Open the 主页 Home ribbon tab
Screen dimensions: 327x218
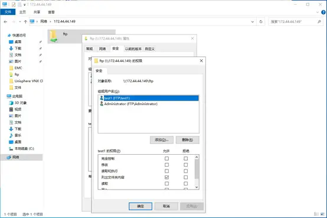click(22, 12)
